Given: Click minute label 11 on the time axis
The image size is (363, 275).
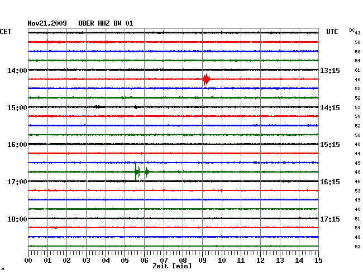Looking at the screenshot, I should (x=241, y=260).
